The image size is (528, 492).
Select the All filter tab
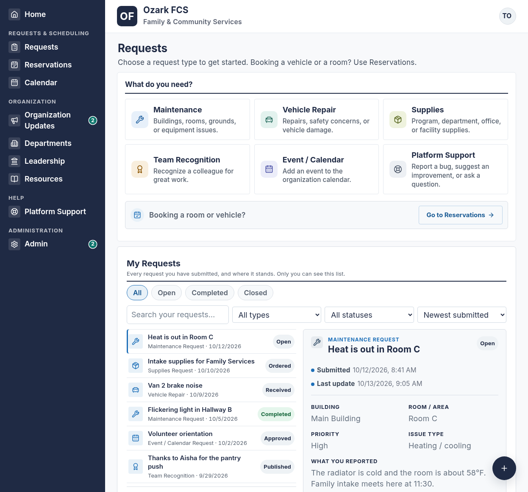tap(137, 293)
